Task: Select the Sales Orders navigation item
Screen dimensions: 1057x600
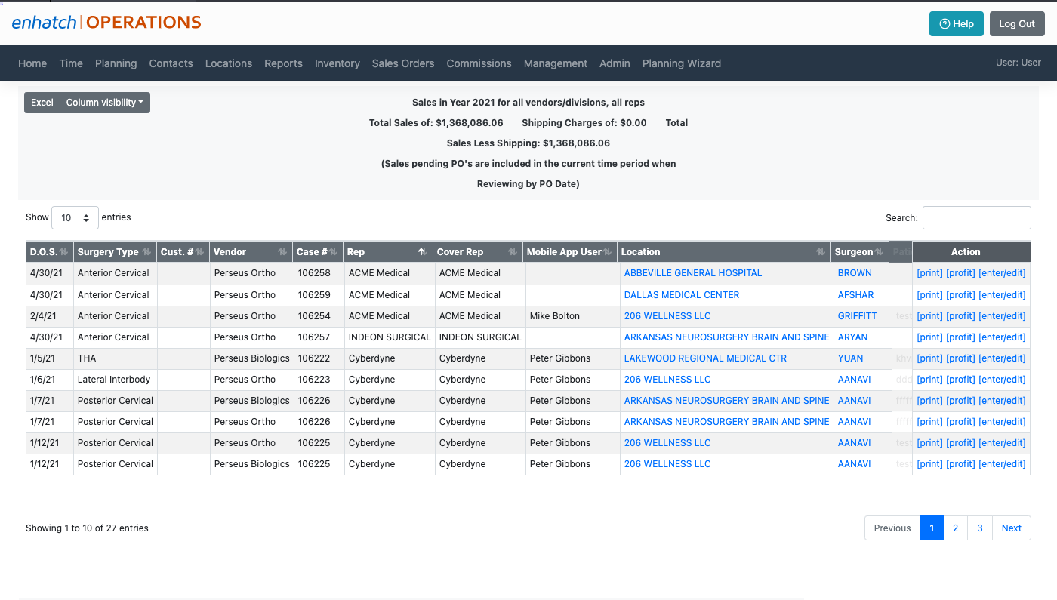Action: pyautogui.click(x=402, y=63)
